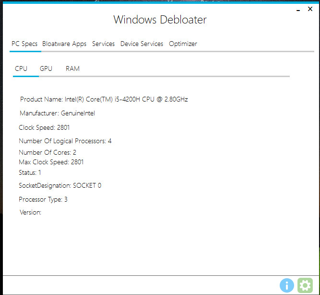Go to the Services tab
This screenshot has height=295, width=320.
click(103, 44)
